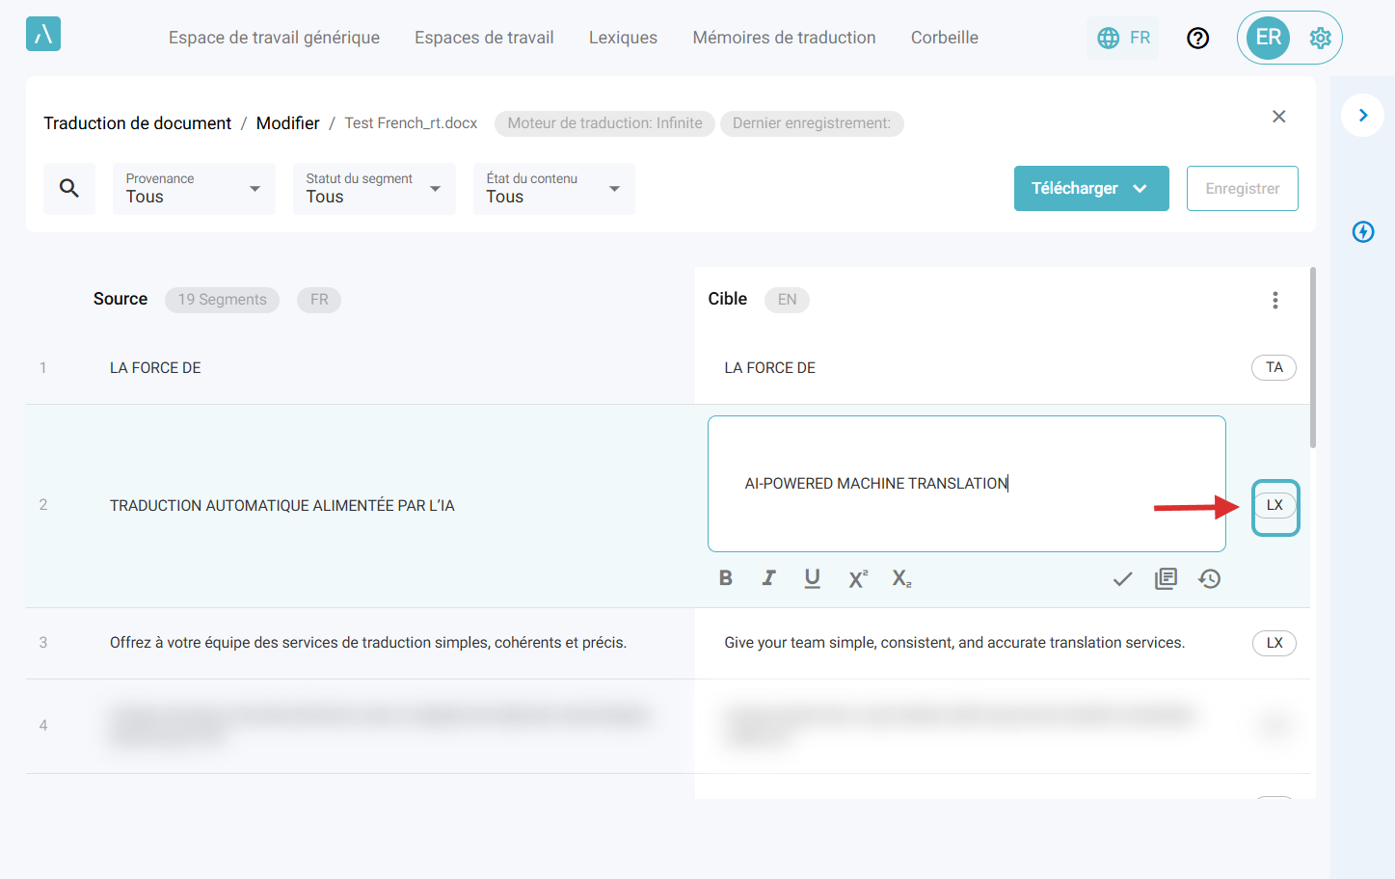Click into the segment 2 translation field
The height and width of the screenshot is (879, 1395).
pos(966,484)
